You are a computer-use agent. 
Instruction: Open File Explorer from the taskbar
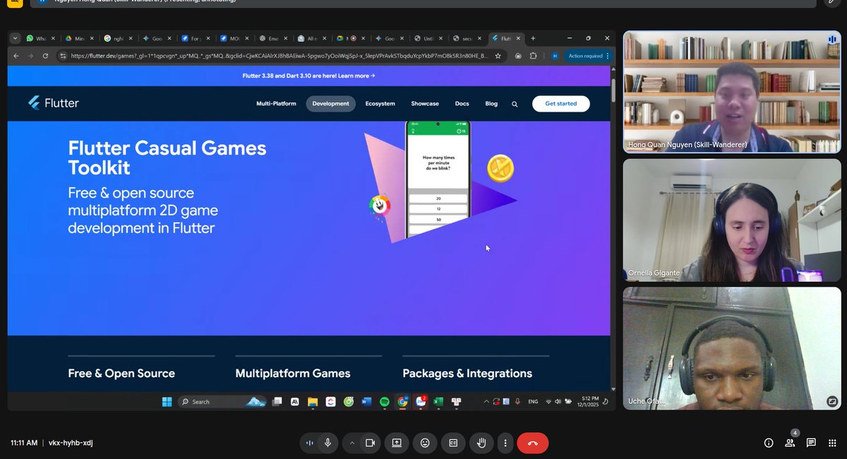pos(312,402)
